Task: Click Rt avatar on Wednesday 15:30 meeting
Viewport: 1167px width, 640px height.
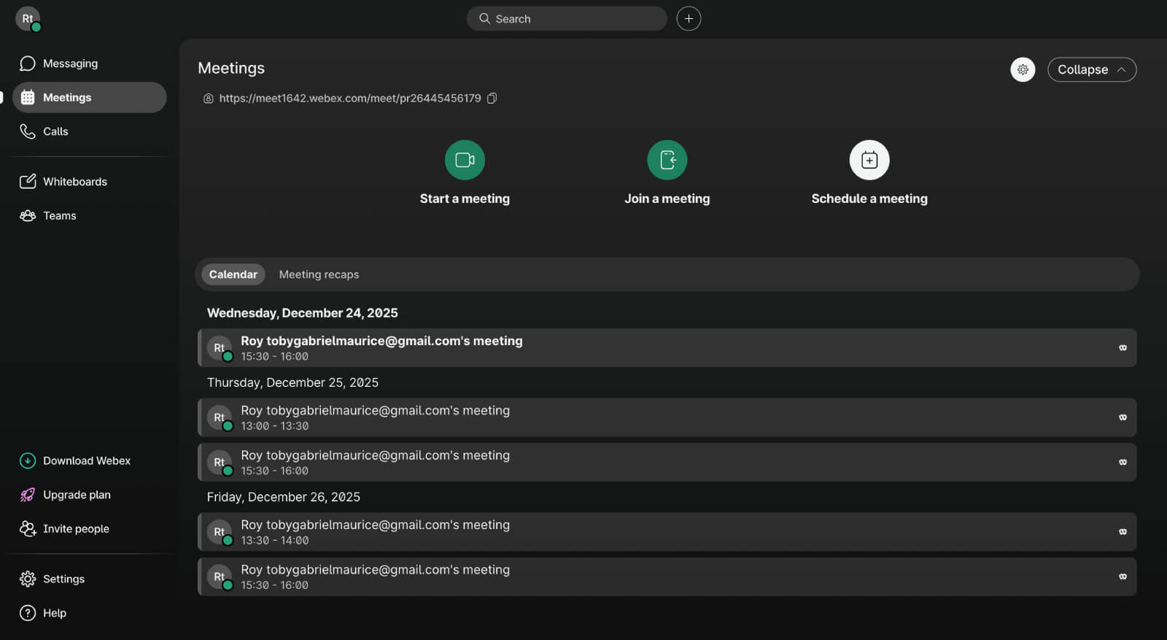Action: pyautogui.click(x=220, y=348)
